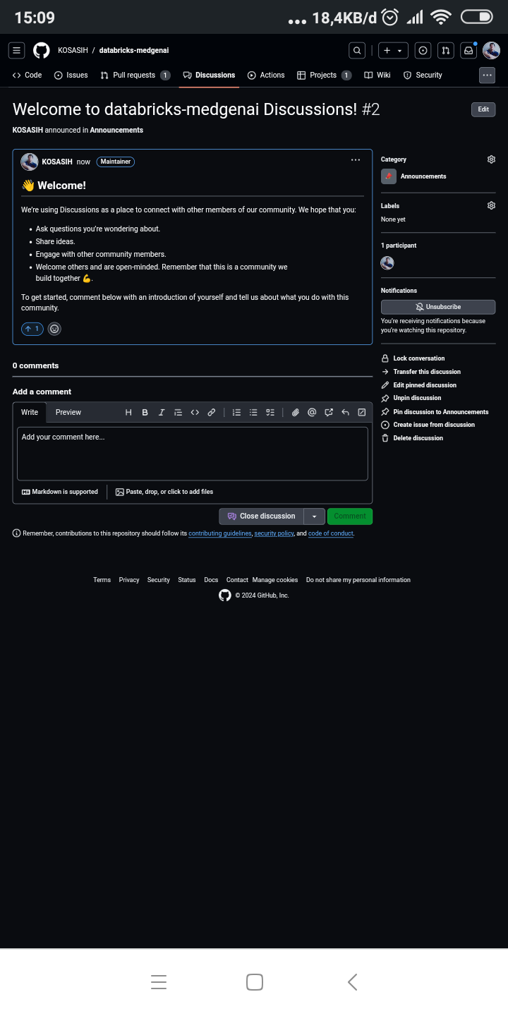
Task: Tap Android recent apps menu button
Action: 159,982
